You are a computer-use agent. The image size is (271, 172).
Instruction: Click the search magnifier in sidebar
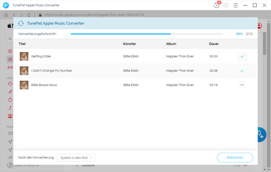(x=10, y=39)
